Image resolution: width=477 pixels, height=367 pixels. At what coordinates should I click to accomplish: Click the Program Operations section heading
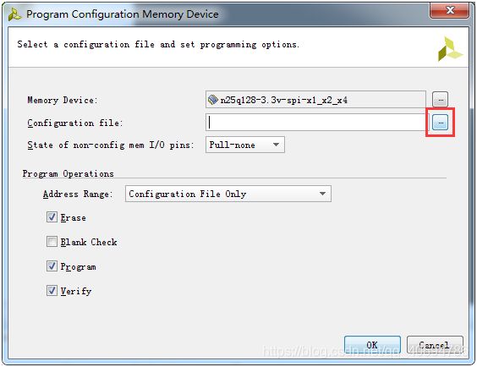[x=69, y=173]
